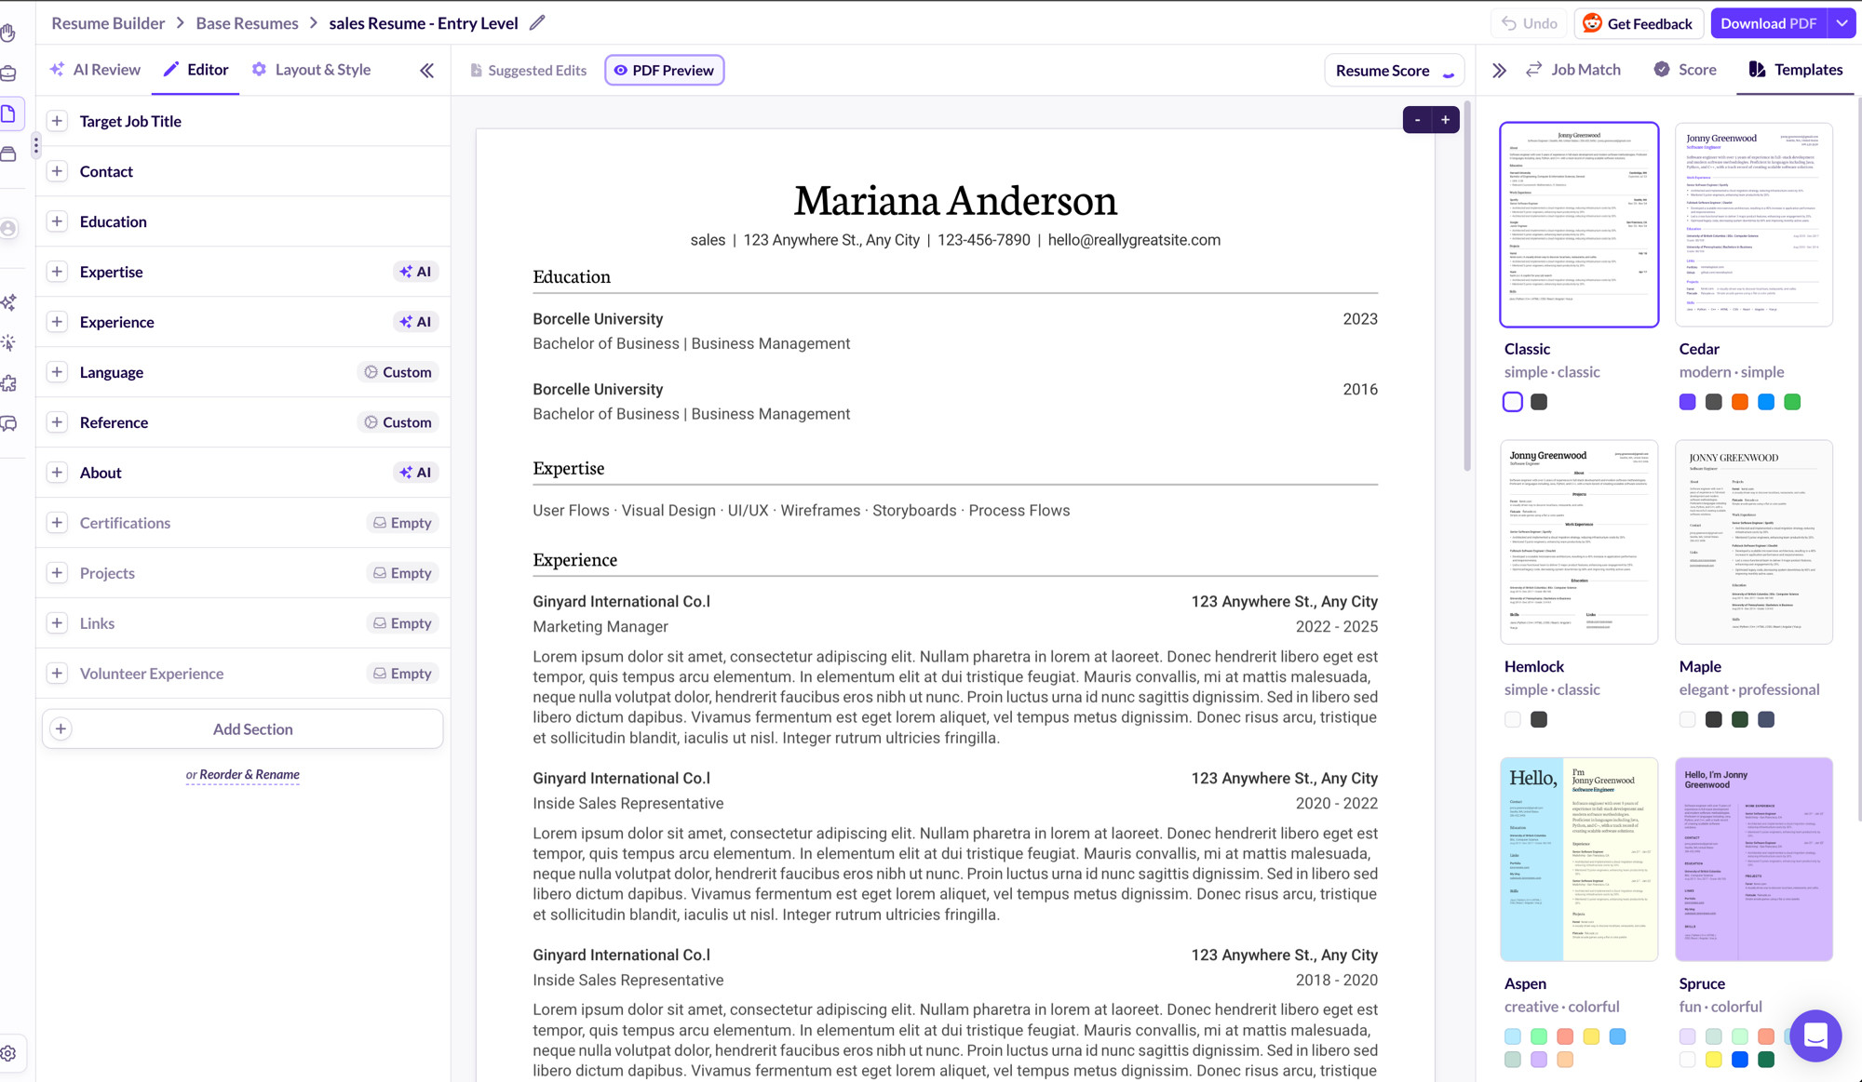Go to Base Resumes breadcrumb
This screenshot has height=1082, width=1862.
pyautogui.click(x=247, y=23)
